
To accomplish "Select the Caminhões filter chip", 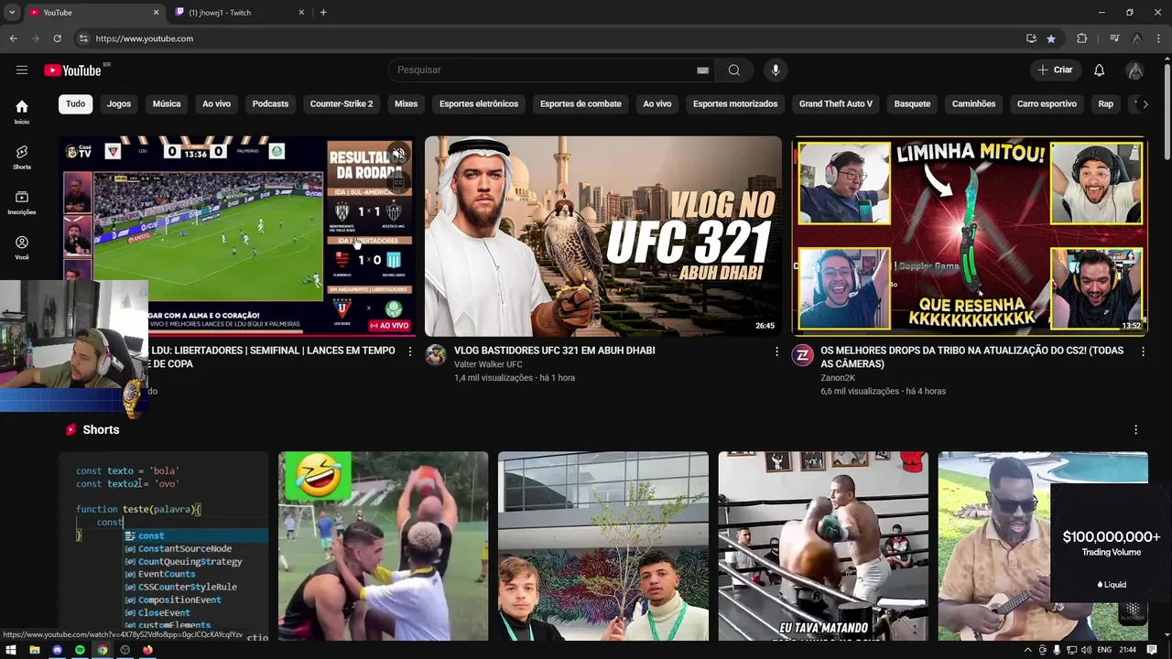I will click(x=973, y=104).
